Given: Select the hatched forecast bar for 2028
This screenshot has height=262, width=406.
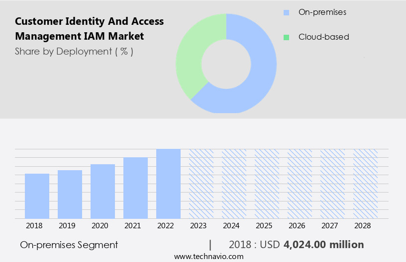Looking at the screenshot, I should click(365, 184).
